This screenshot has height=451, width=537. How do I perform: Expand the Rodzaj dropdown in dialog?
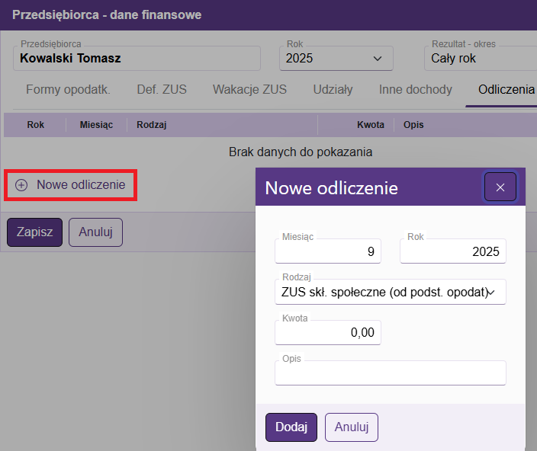390,292
